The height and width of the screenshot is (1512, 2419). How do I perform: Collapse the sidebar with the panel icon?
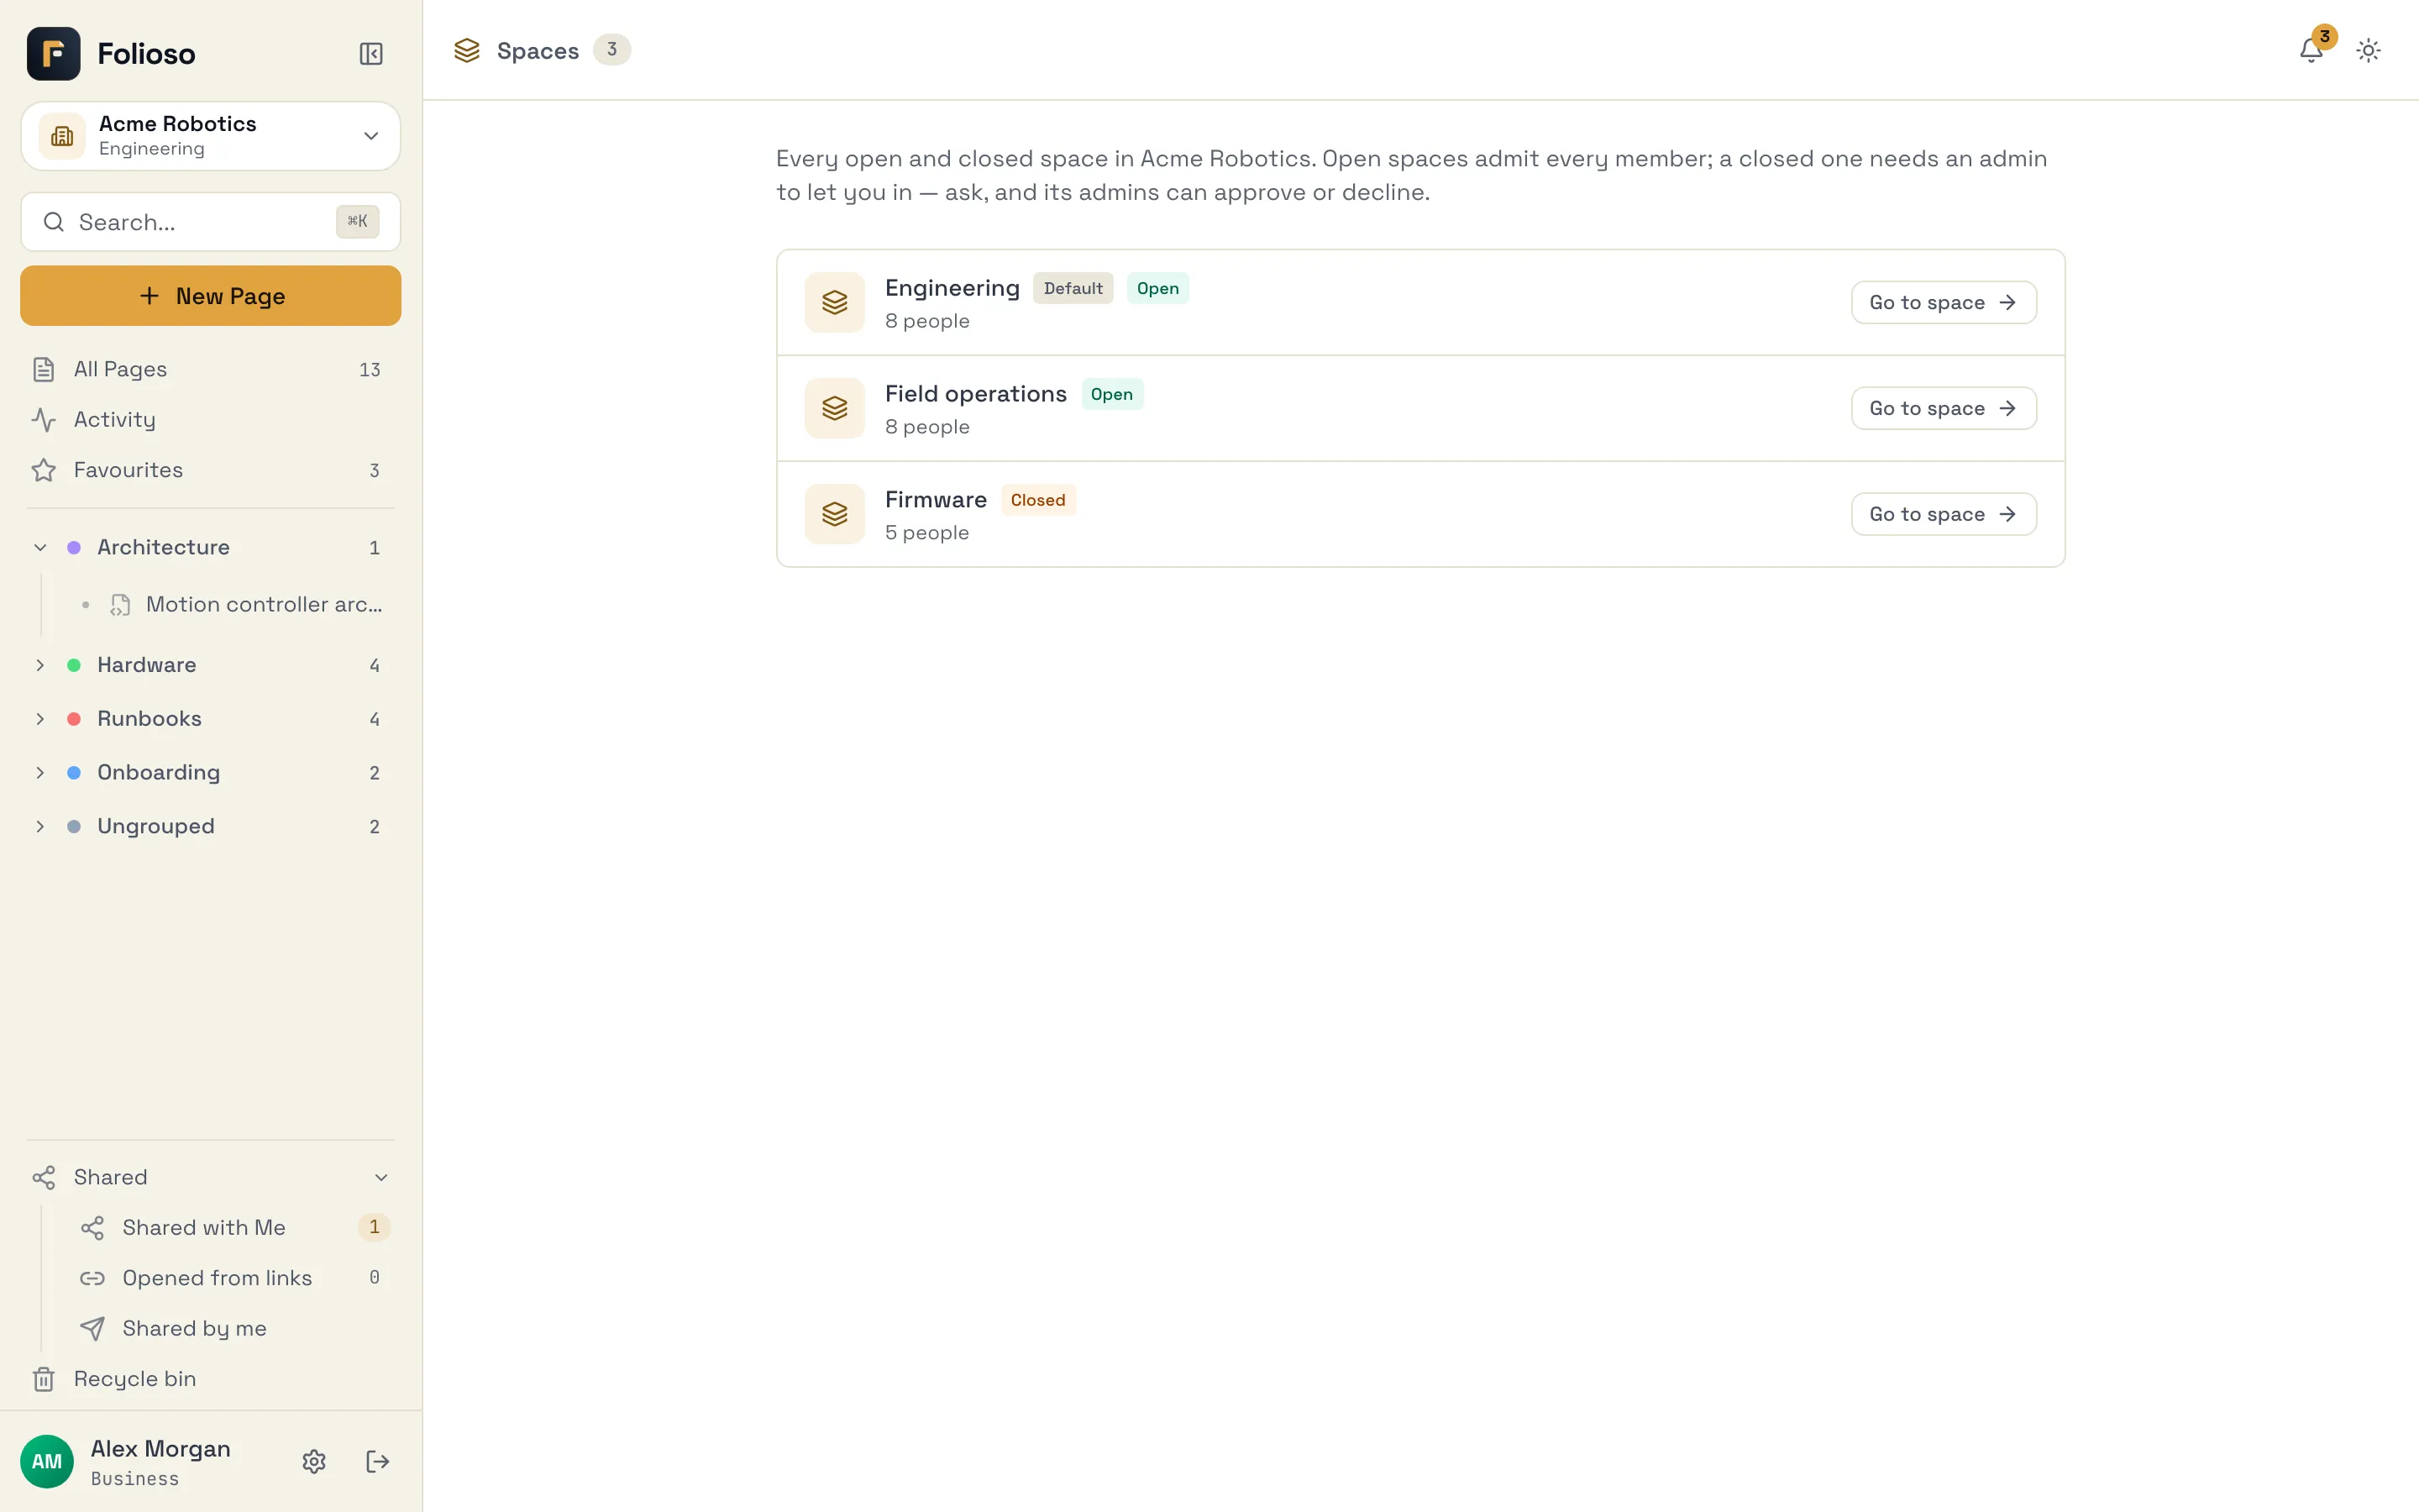(371, 54)
